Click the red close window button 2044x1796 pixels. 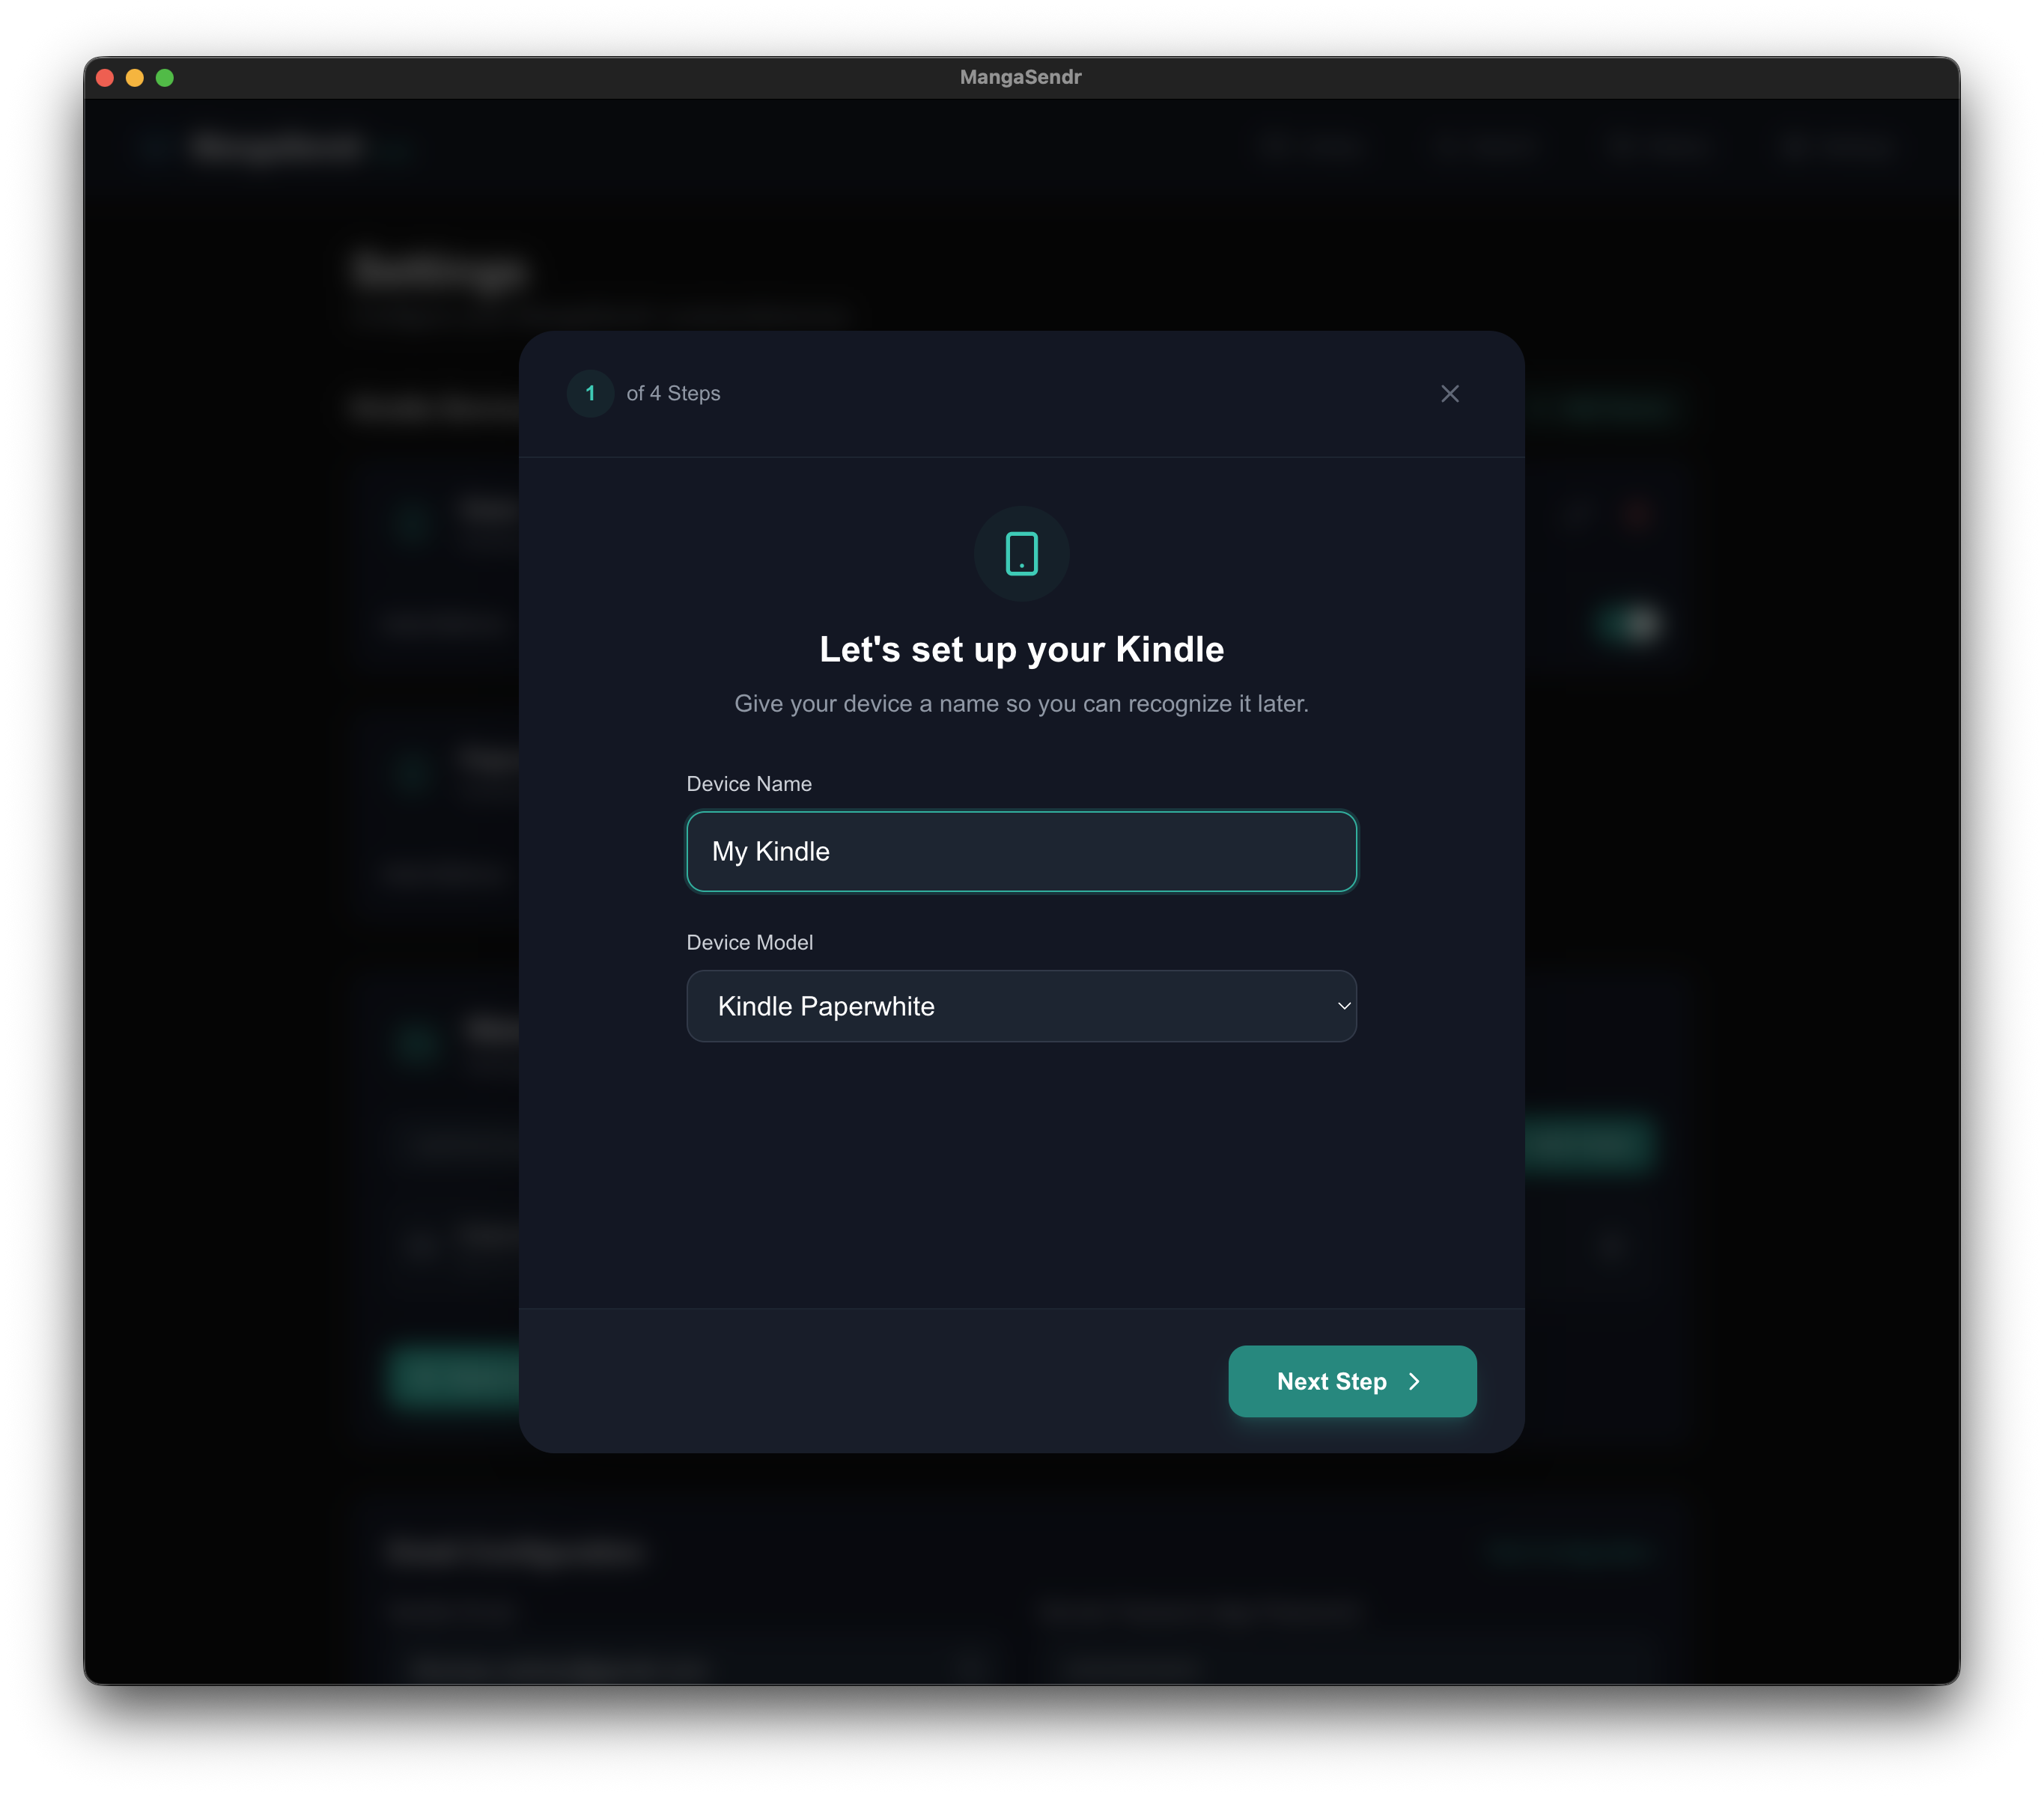(x=105, y=78)
